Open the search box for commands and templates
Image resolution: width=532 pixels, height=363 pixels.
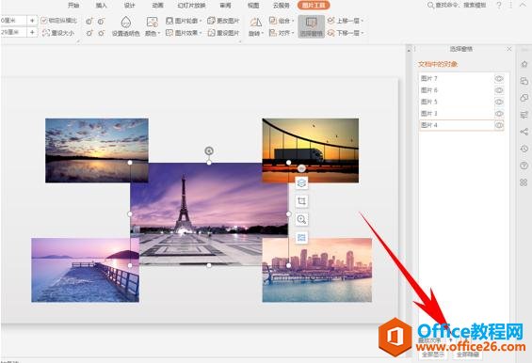[x=457, y=5]
